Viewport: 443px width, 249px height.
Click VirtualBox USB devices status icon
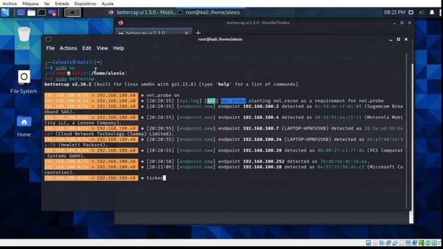click(395, 243)
